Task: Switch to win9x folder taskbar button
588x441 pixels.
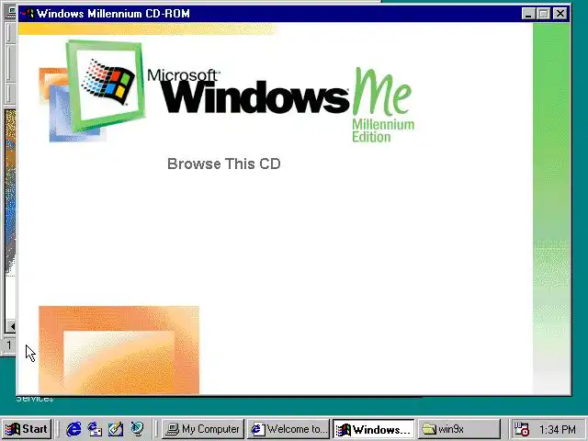Action: pyautogui.click(x=459, y=429)
